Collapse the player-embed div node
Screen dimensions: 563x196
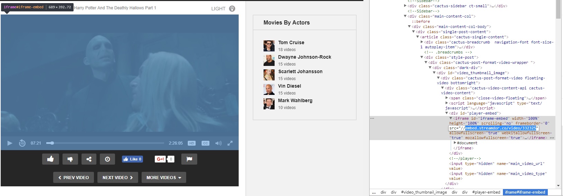pyautogui.click(x=447, y=113)
